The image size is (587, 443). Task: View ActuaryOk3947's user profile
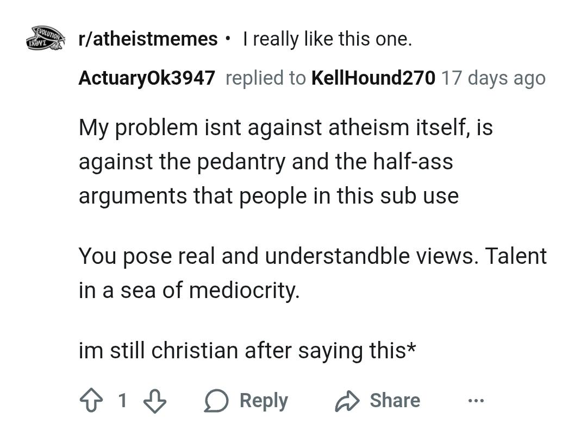[x=147, y=78]
